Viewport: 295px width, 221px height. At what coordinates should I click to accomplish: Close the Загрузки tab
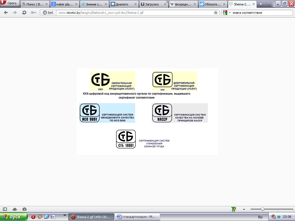point(165,4)
